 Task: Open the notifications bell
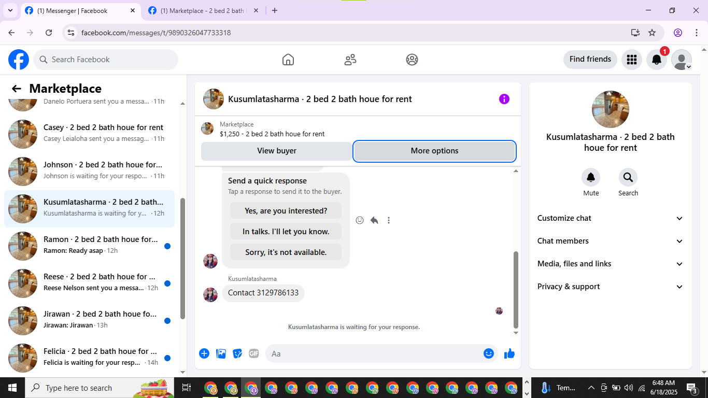(657, 60)
